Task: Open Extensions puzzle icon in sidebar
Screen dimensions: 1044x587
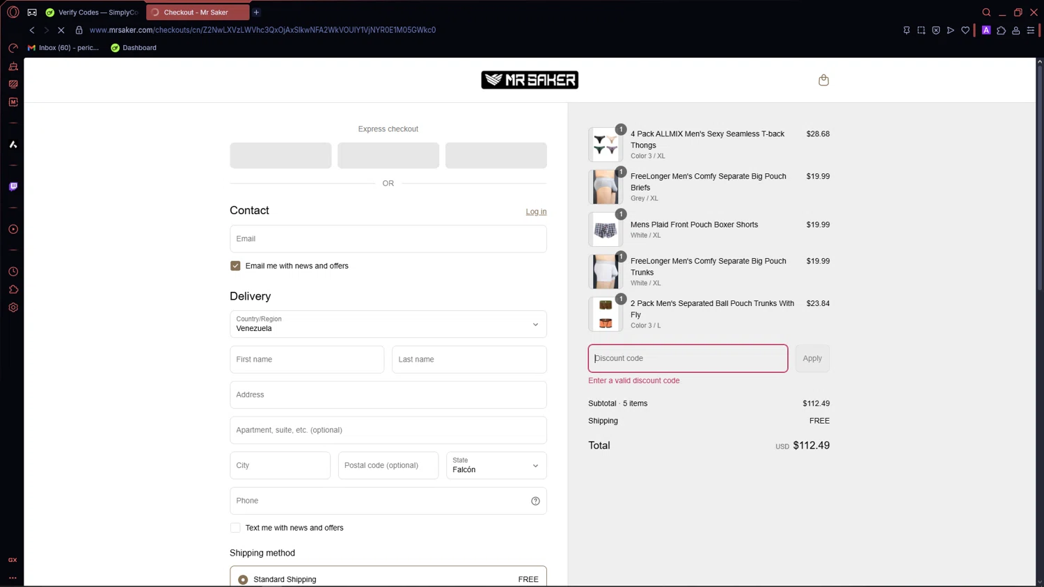Action: click(x=13, y=289)
